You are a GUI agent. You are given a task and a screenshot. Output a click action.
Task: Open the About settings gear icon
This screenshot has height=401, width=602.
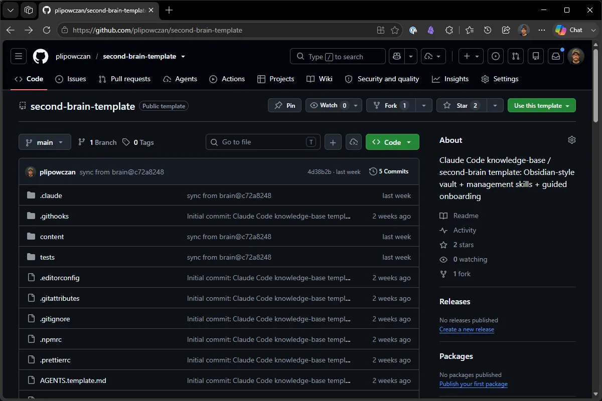coord(572,140)
